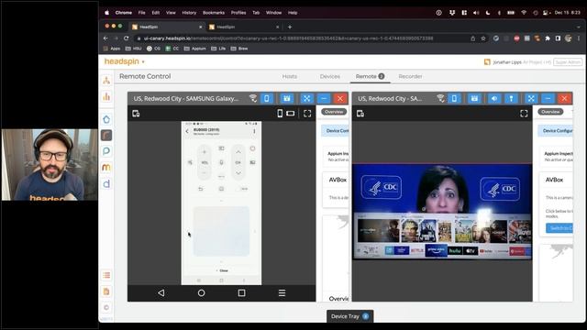The width and height of the screenshot is (587, 330).
Task: Click Overview pill in Galaxy side panel
Action: 334,112
